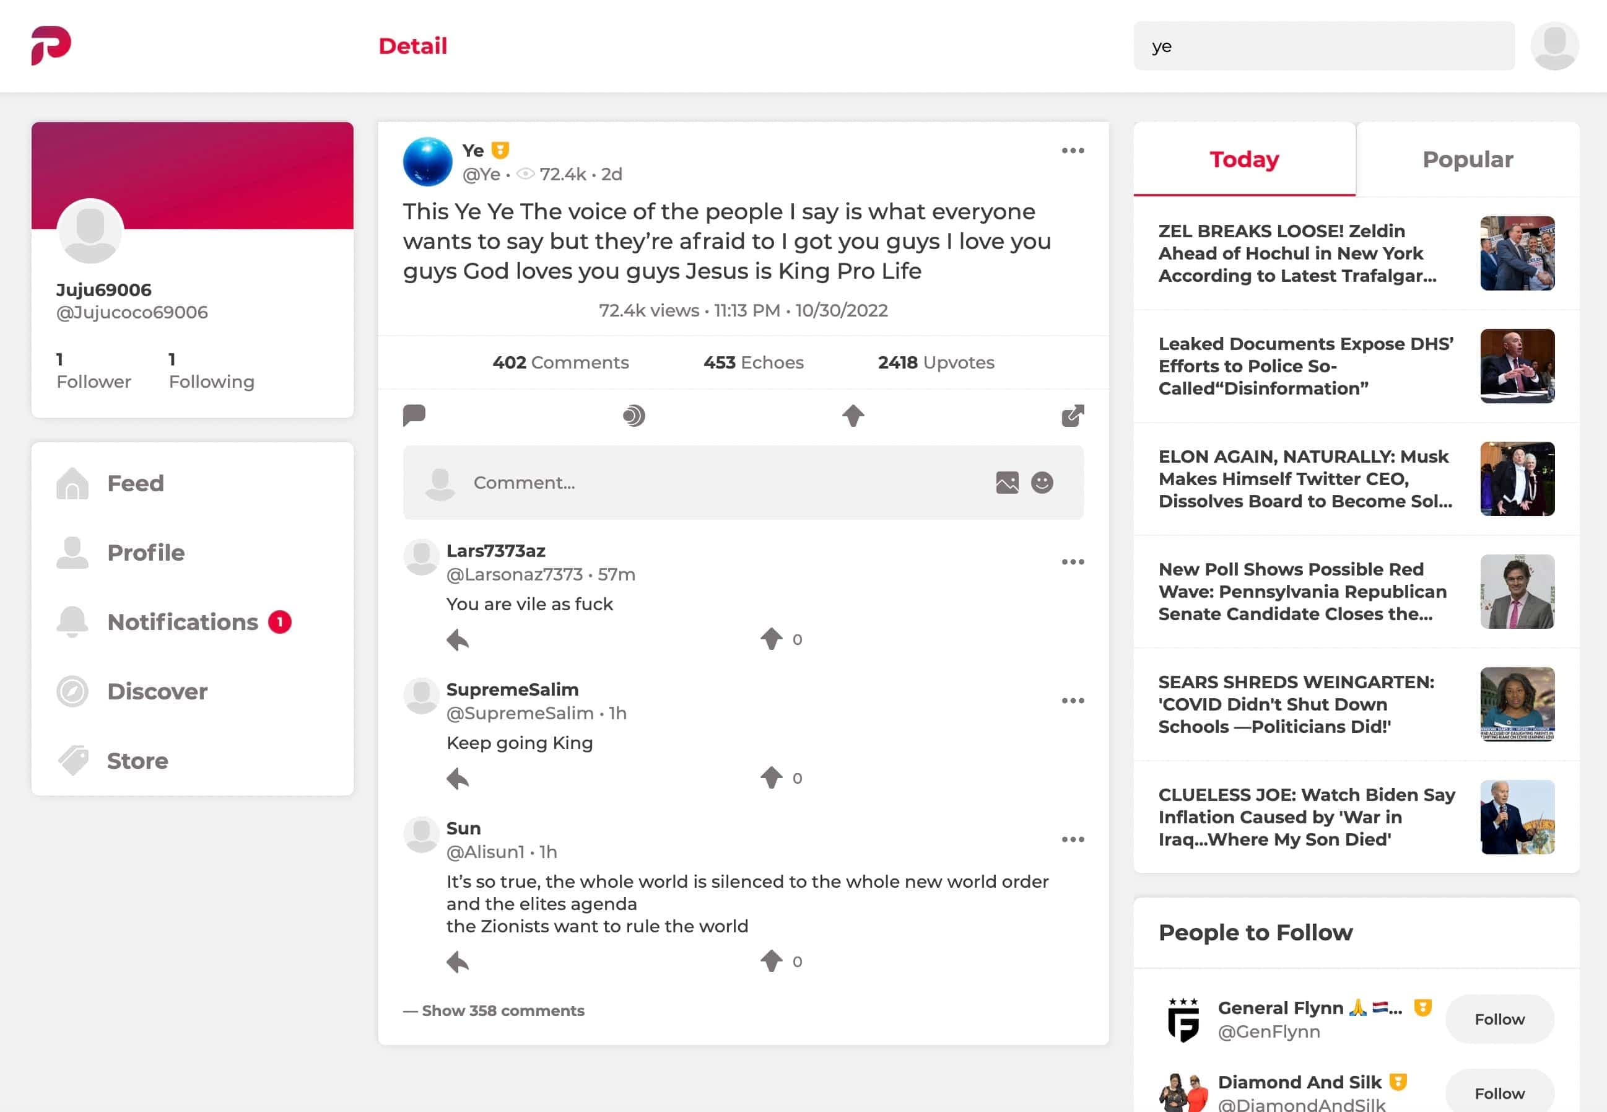The height and width of the screenshot is (1112, 1607).
Task: Click the red notification count badge
Action: [280, 621]
